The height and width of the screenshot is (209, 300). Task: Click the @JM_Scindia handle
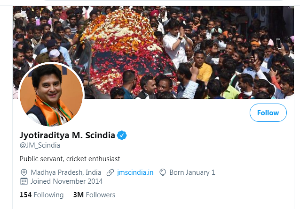(x=40, y=145)
